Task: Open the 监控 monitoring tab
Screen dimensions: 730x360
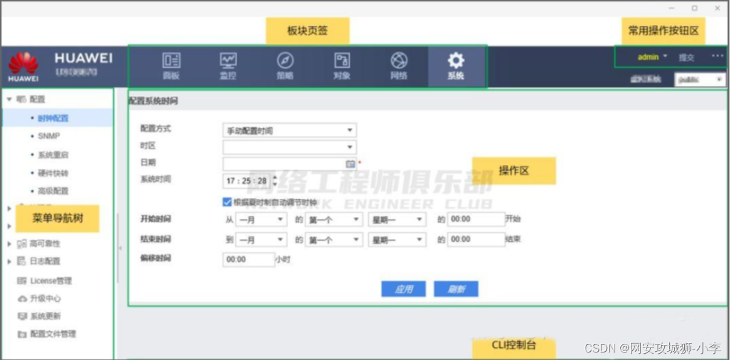Action: point(228,66)
